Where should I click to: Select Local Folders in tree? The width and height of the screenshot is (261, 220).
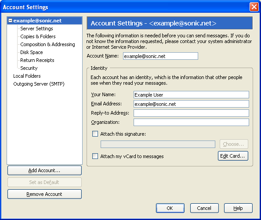[x=27, y=76]
